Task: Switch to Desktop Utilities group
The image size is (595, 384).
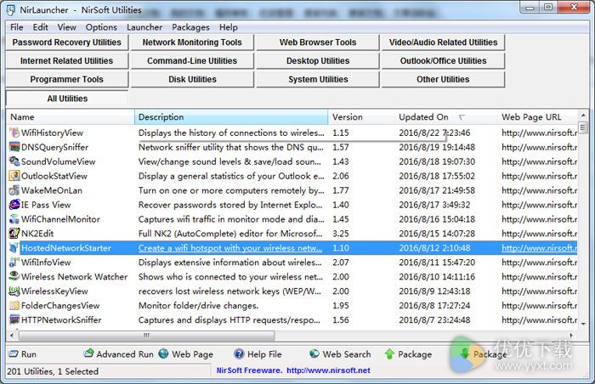Action: pyautogui.click(x=318, y=60)
